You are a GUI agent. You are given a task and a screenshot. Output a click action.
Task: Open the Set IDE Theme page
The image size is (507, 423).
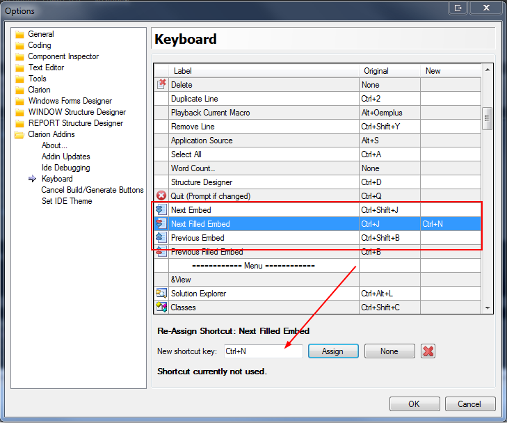tap(67, 201)
